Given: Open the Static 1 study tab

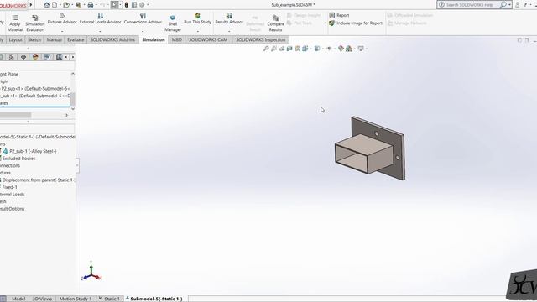Looking at the screenshot, I should [110, 299].
